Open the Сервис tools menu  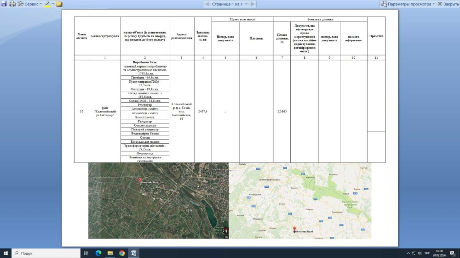click(x=29, y=4)
